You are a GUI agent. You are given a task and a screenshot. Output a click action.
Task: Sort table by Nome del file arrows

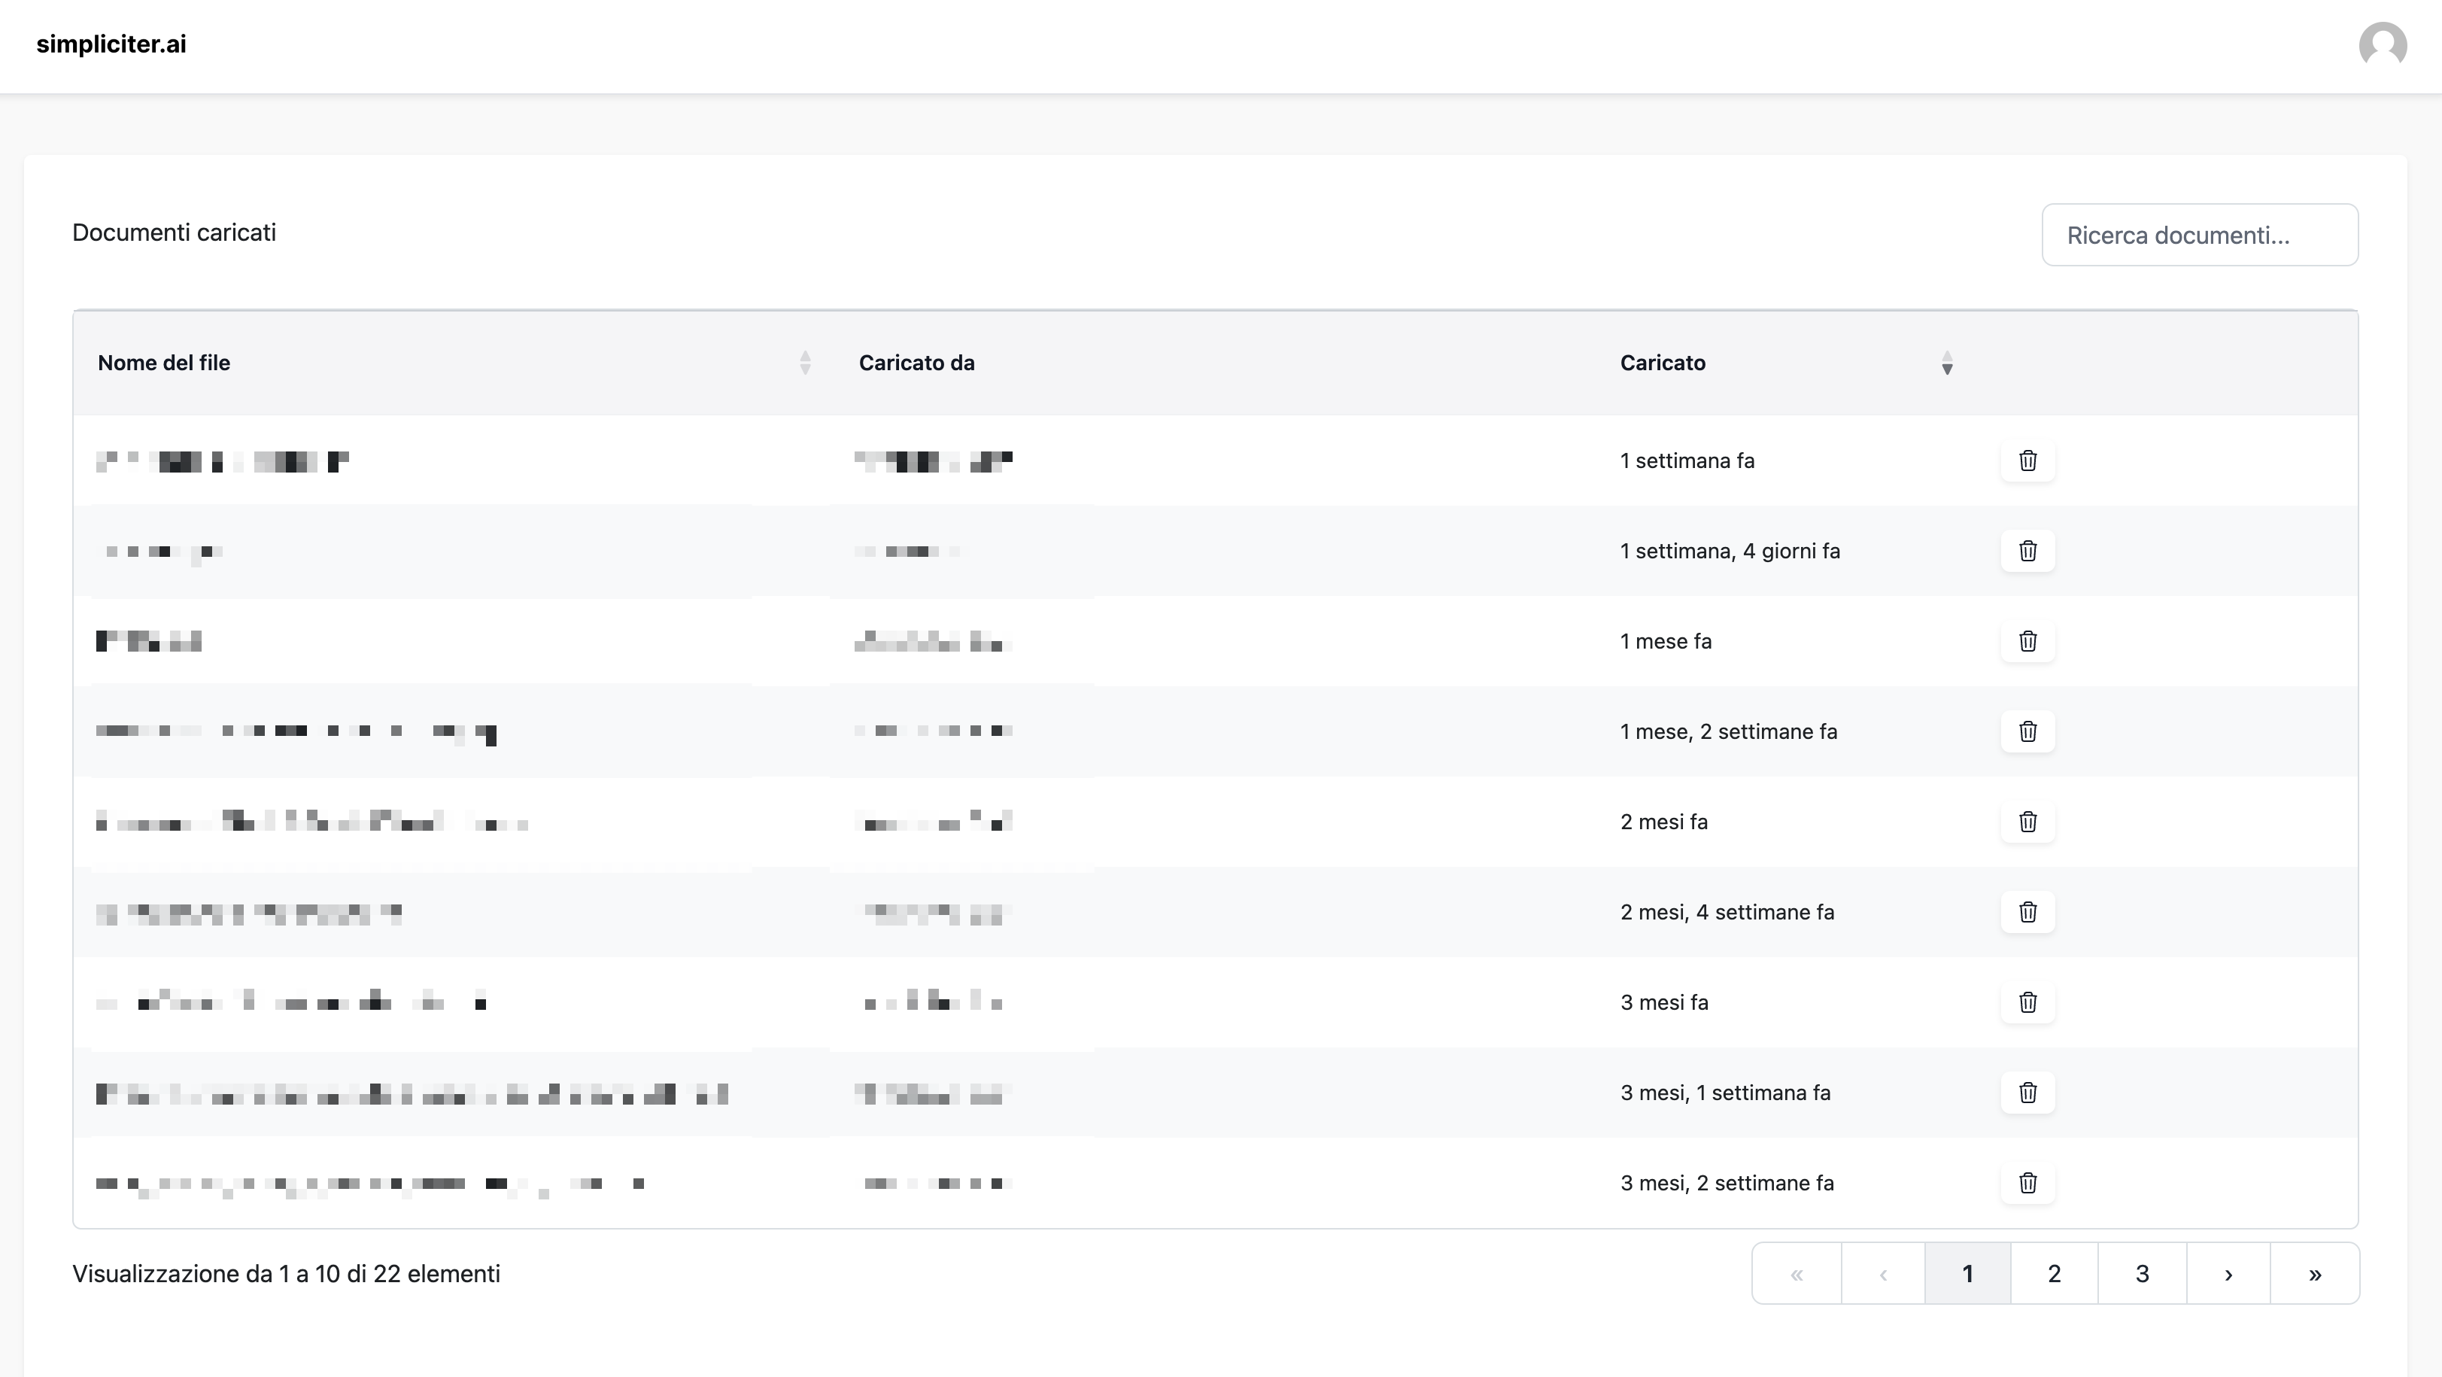[x=805, y=363]
